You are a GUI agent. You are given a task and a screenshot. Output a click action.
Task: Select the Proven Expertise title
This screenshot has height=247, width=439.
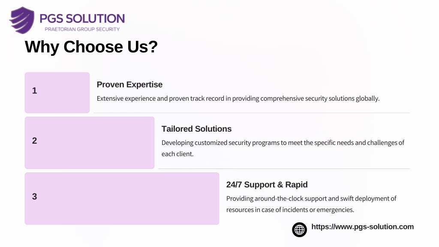coord(129,84)
